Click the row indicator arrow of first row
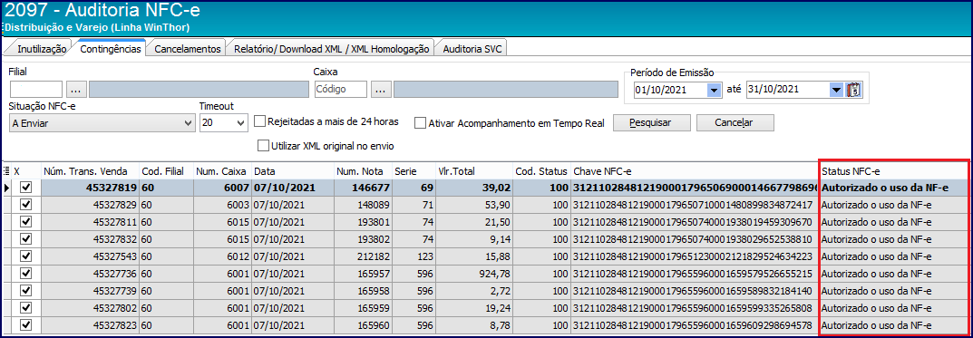Image resolution: width=973 pixels, height=338 pixels. [7, 188]
